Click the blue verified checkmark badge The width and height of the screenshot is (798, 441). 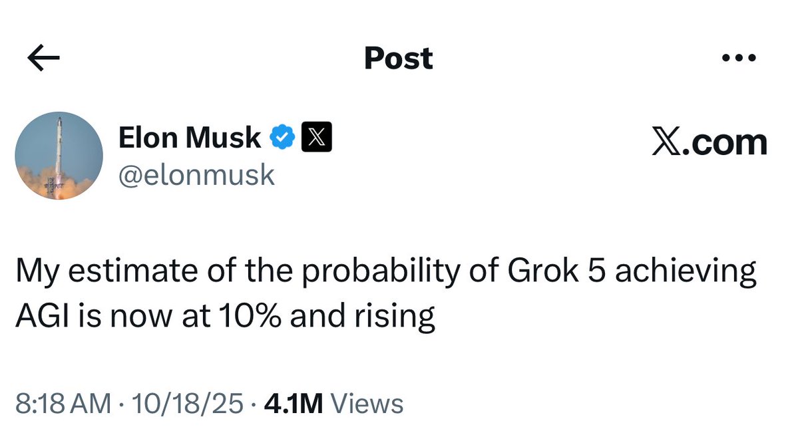(282, 138)
